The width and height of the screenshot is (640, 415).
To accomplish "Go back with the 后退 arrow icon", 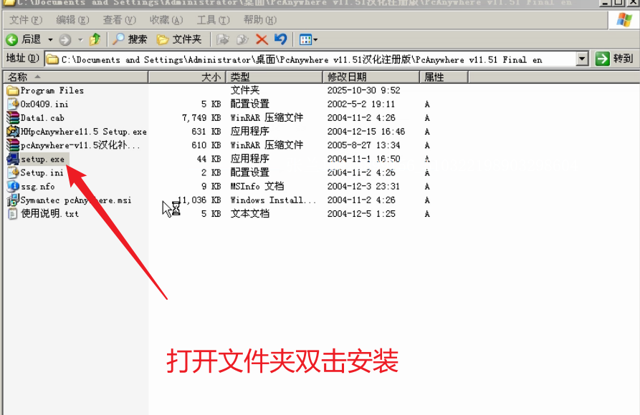I will pyautogui.click(x=12, y=39).
